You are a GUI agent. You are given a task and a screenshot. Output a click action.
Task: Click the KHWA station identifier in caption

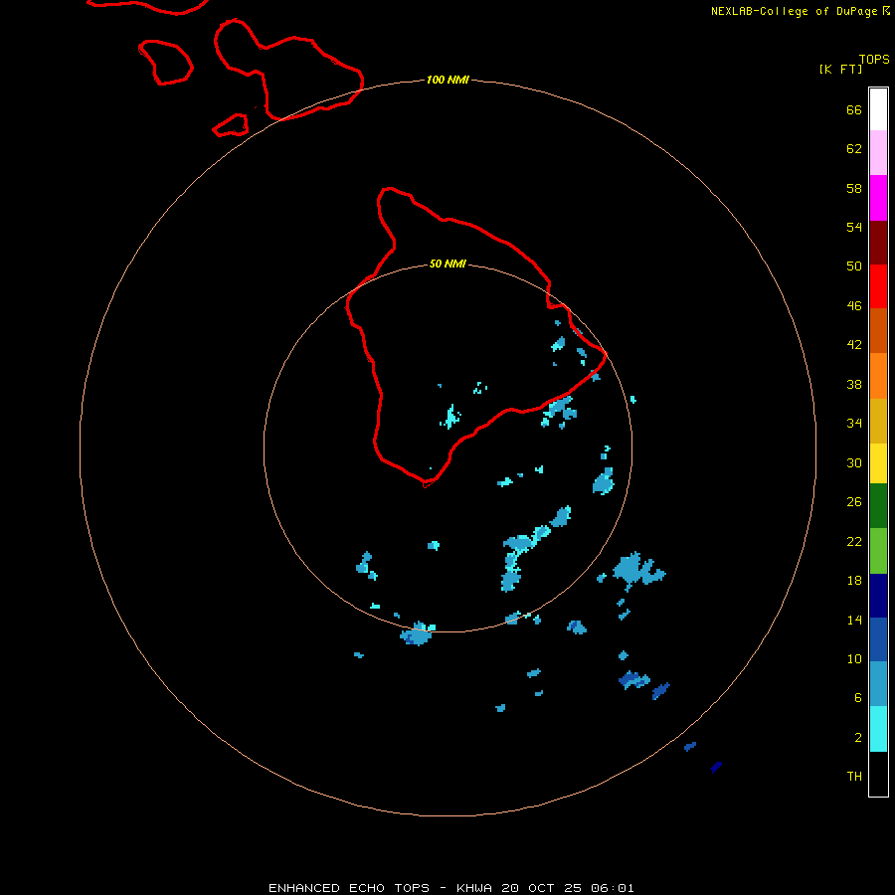pos(473,888)
